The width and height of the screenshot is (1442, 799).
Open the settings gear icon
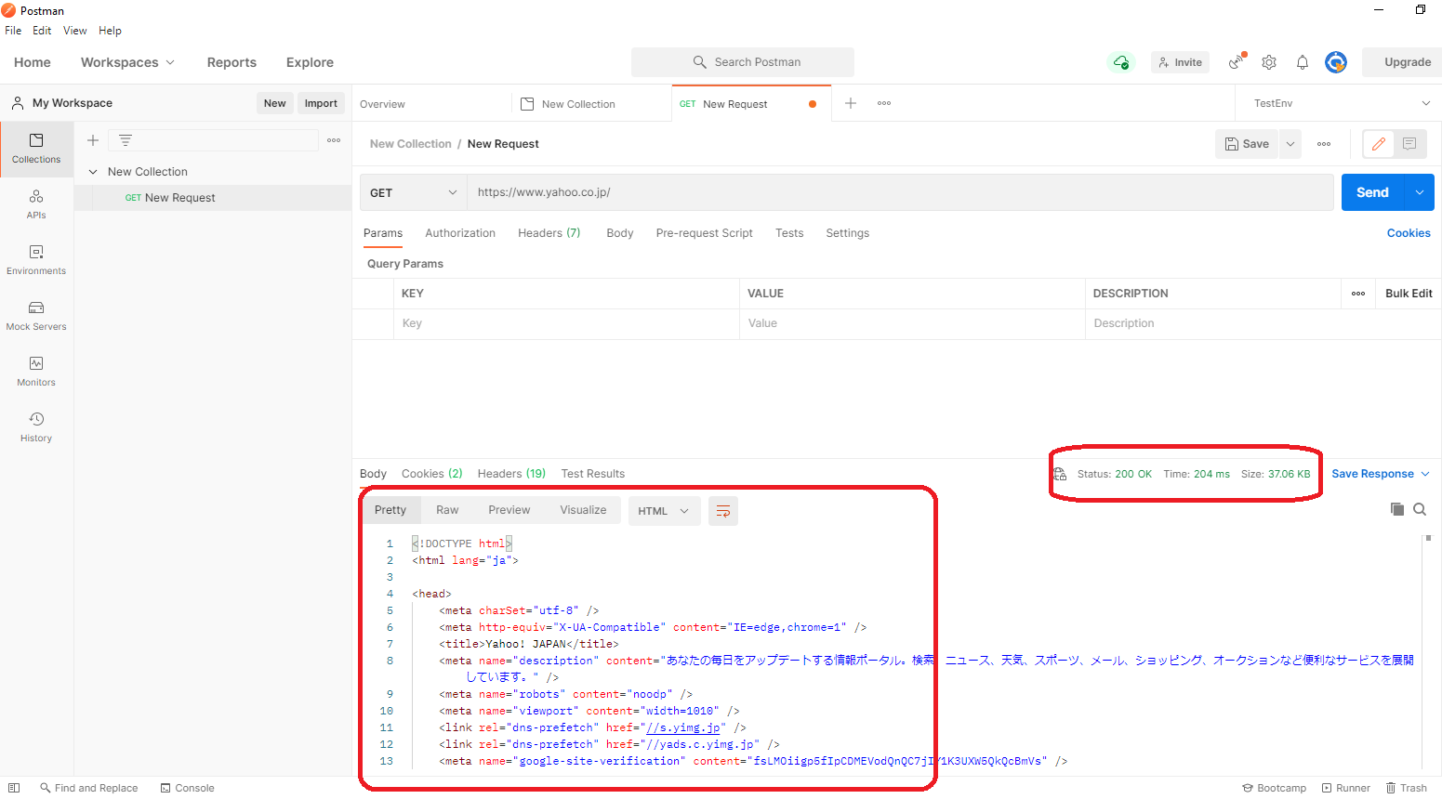point(1269,62)
